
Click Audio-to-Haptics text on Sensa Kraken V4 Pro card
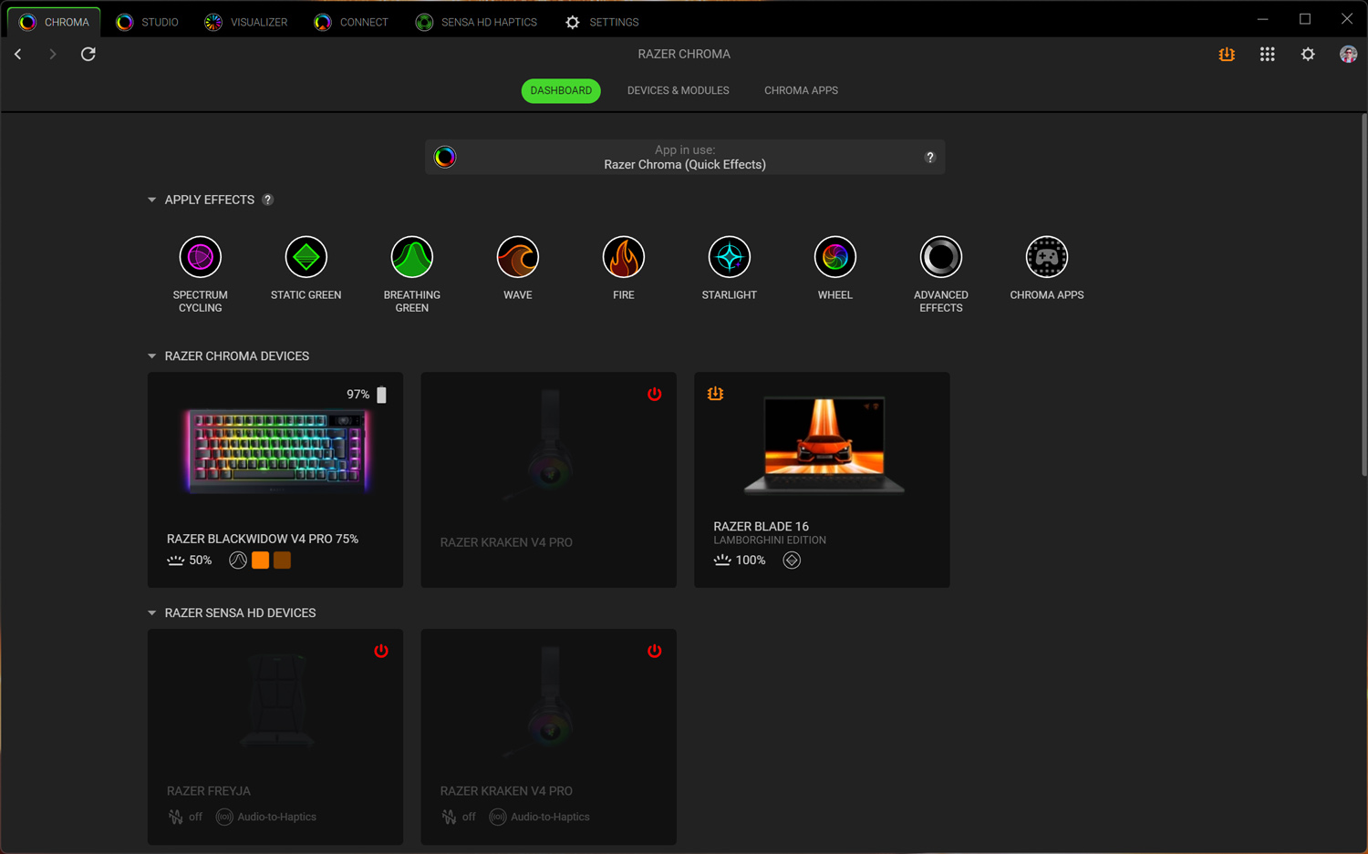pos(550,817)
